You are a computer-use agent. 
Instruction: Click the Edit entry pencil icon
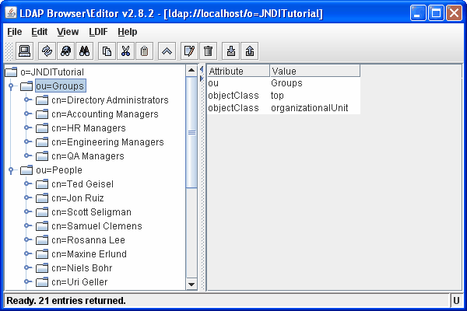(189, 51)
